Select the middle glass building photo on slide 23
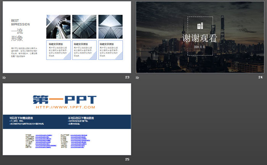The image size is (267, 165). point(84,27)
